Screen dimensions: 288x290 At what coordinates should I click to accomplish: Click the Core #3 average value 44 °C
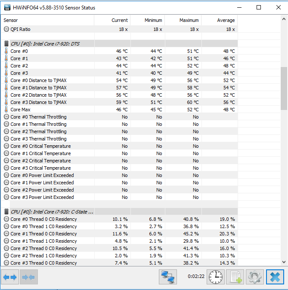click(229, 73)
